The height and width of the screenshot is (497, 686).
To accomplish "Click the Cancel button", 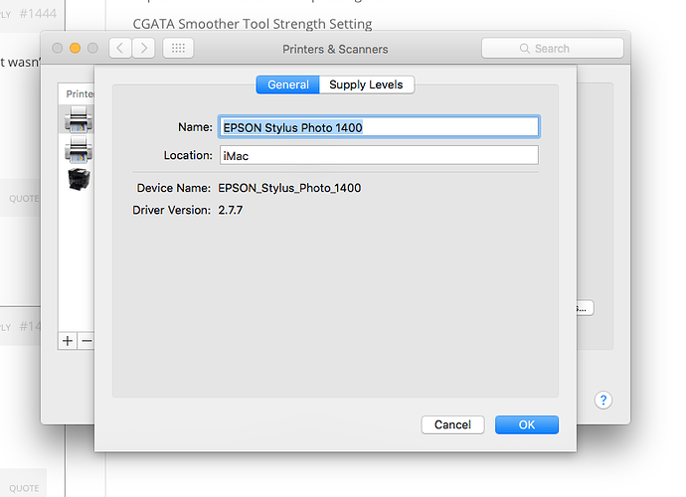I will pyautogui.click(x=452, y=424).
